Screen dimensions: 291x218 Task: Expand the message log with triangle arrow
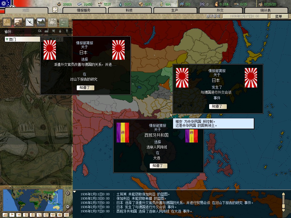pyautogui.click(x=75, y=192)
